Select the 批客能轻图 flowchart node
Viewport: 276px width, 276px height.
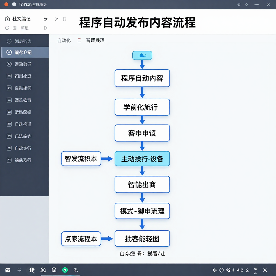point(142,239)
